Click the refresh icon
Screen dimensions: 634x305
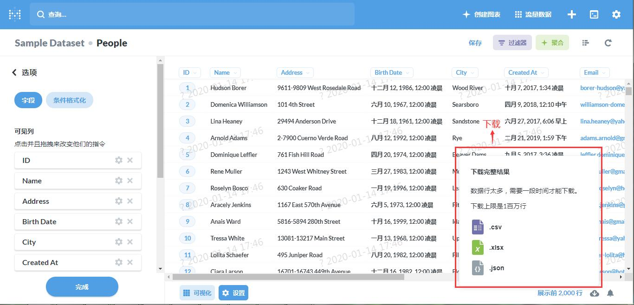pos(608,43)
